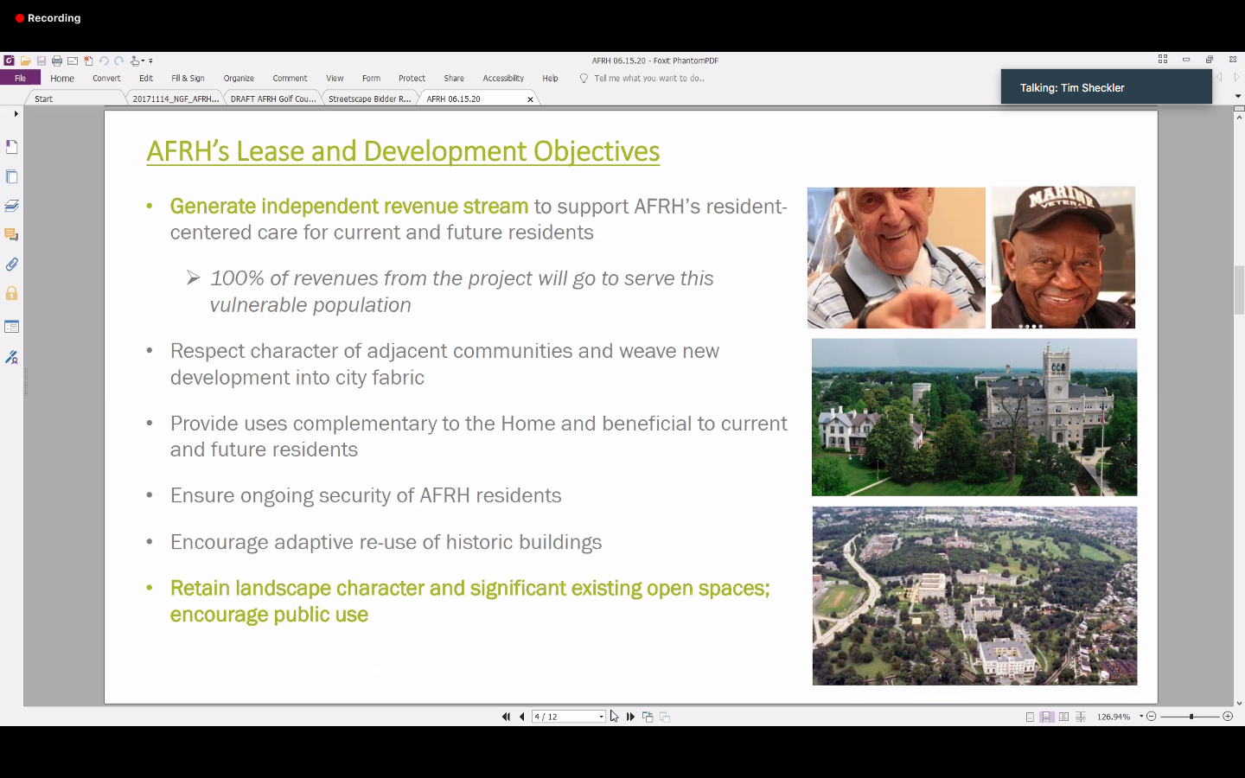Open the Security lock panel

point(12,294)
